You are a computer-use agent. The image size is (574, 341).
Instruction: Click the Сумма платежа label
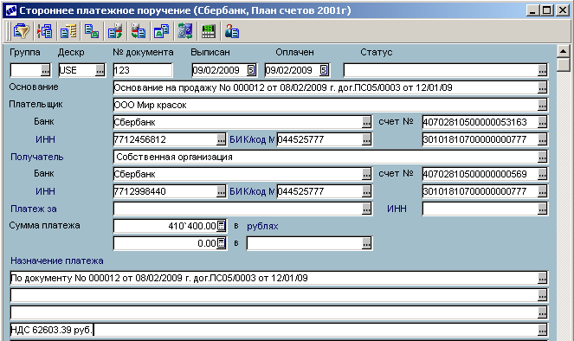point(44,225)
